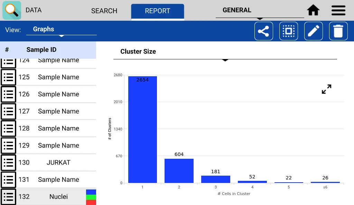Select the REPORT tab
Image resolution: width=354 pixels, height=205 pixels.
(157, 11)
